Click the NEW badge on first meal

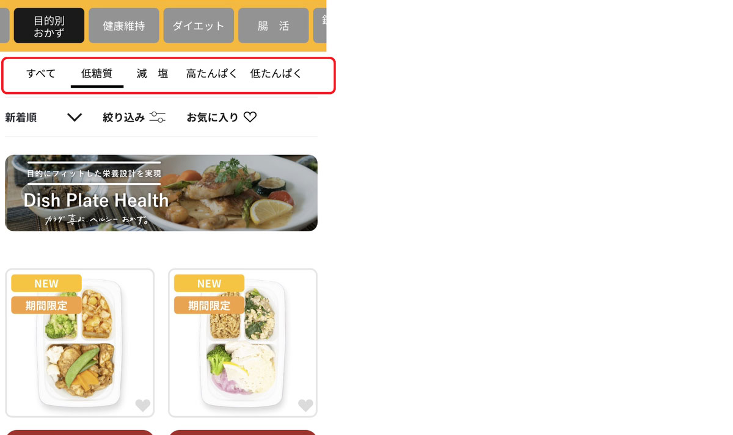[x=46, y=283]
